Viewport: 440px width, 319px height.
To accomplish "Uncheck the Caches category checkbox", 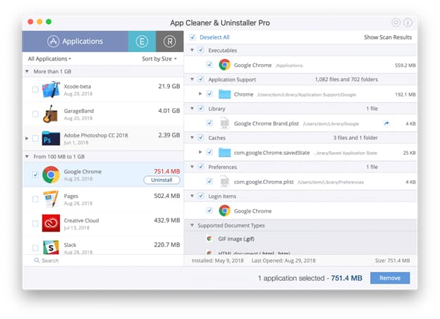I will tap(201, 137).
